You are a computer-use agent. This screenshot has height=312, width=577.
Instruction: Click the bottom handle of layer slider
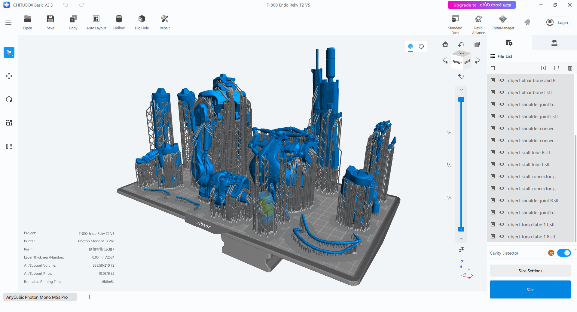tap(461, 229)
